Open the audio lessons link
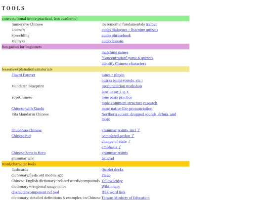The width and height of the screenshot is (267, 200). point(113,41)
